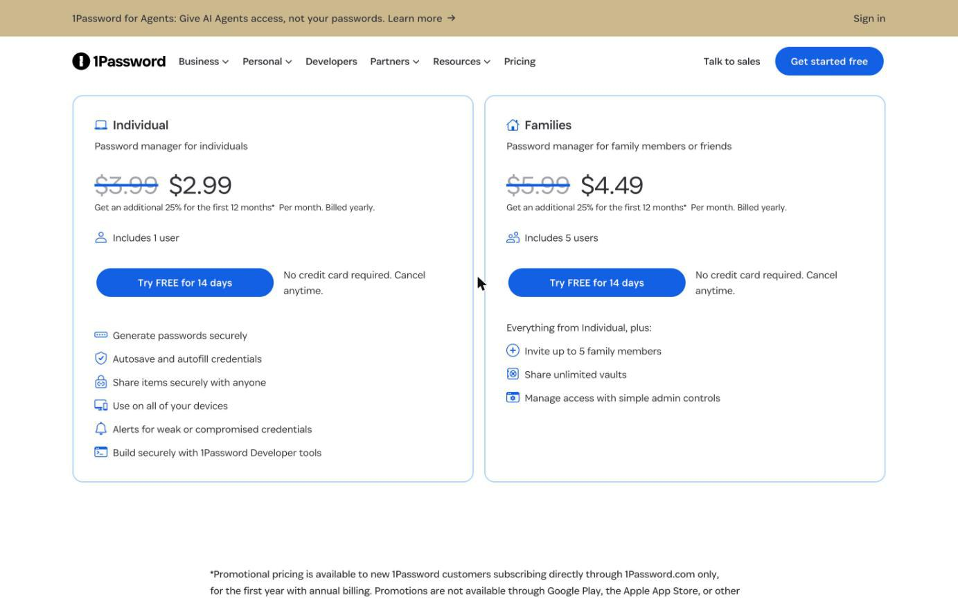The width and height of the screenshot is (958, 601).
Task: Open the Developers nav item
Action: click(x=331, y=62)
